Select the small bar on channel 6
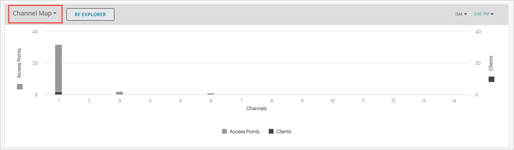514x150 pixels. (211, 94)
